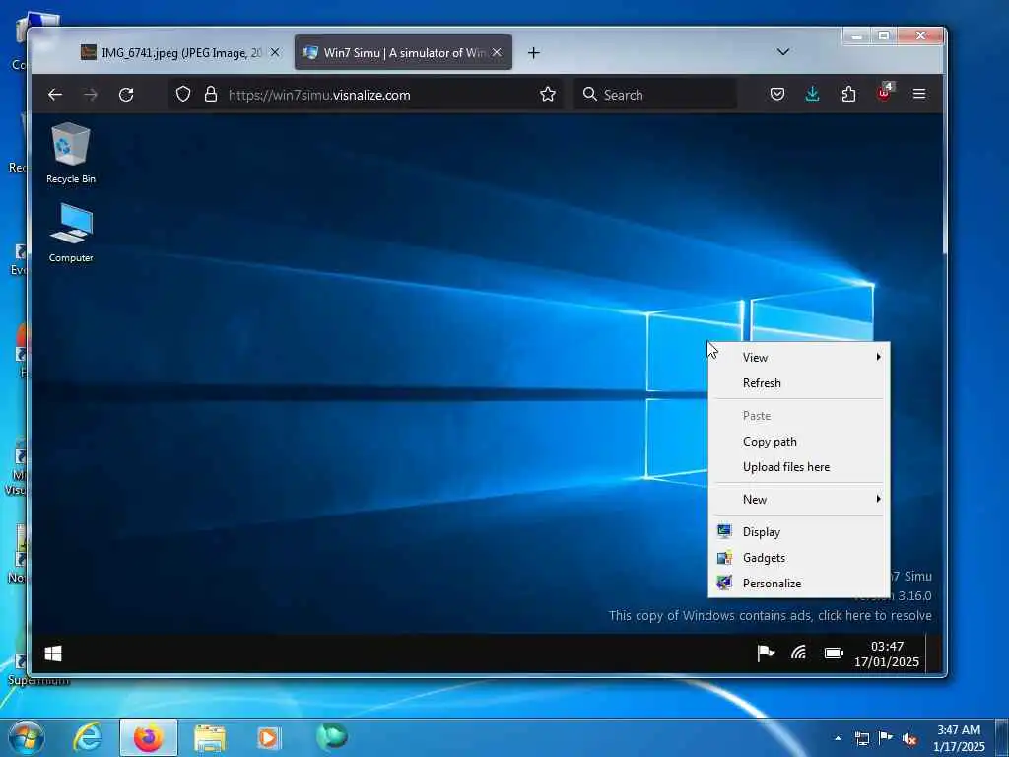Open the Firefox extensions puzzle icon
The image size is (1009, 757).
(848, 94)
